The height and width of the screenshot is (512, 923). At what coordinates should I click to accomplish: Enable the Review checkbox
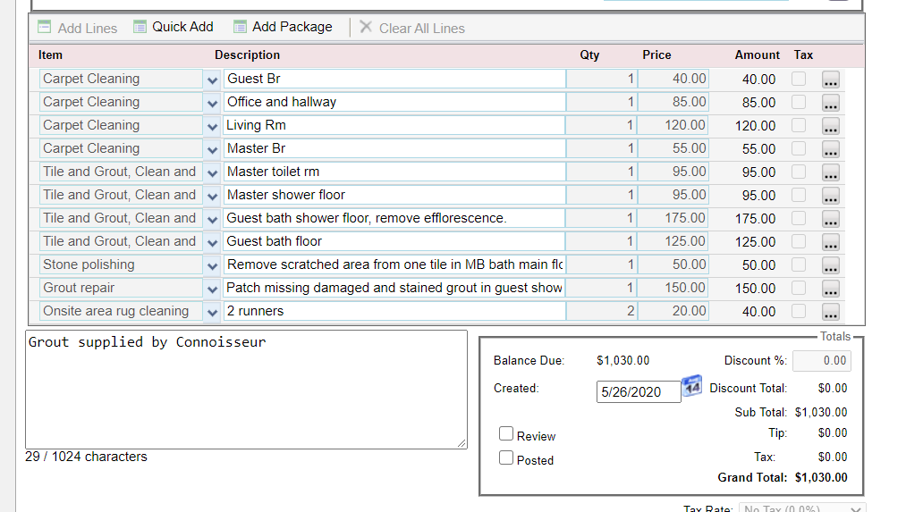click(x=506, y=434)
